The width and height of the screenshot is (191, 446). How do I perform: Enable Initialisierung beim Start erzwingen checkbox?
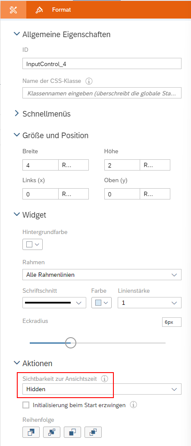click(26, 405)
